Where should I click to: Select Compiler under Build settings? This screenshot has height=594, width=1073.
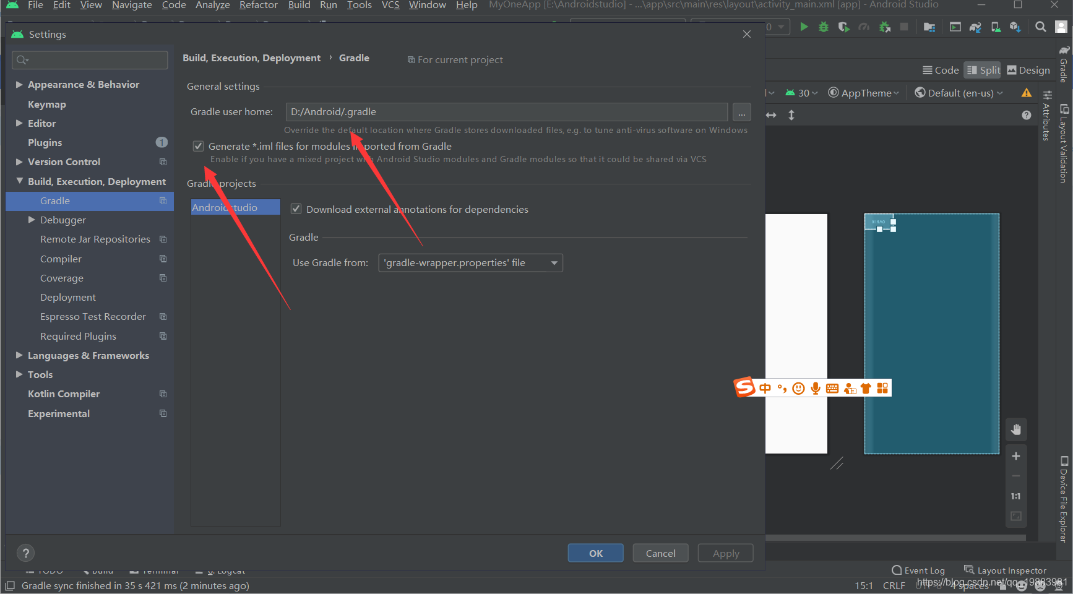tap(61, 259)
